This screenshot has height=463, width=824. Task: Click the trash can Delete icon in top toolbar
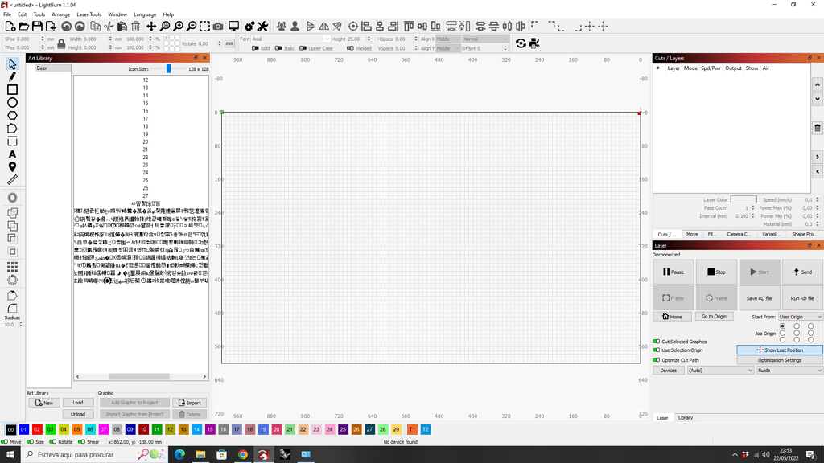tap(135, 27)
